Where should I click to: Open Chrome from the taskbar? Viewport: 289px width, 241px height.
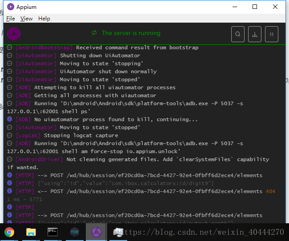[9, 232]
